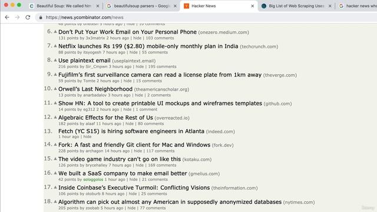Open 'Orwell's Last Neighborhood' article
The width and height of the screenshot is (377, 212).
[95, 89]
